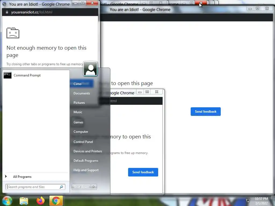Click Send feedback in the large Chrome window
Image resolution: width=275 pixels, height=206 pixels.
(x=205, y=112)
